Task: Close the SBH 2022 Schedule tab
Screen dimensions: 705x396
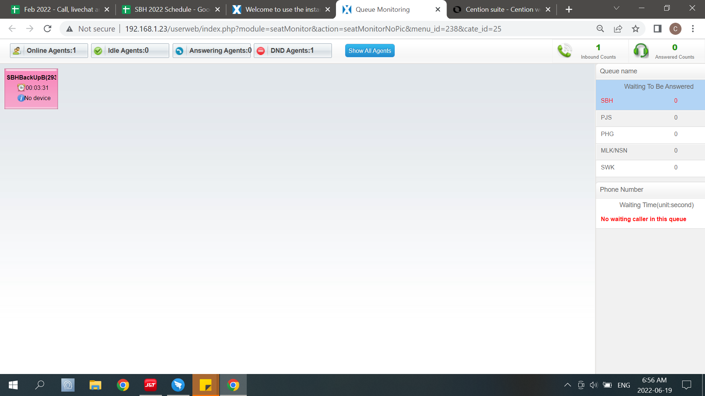Action: (218, 10)
